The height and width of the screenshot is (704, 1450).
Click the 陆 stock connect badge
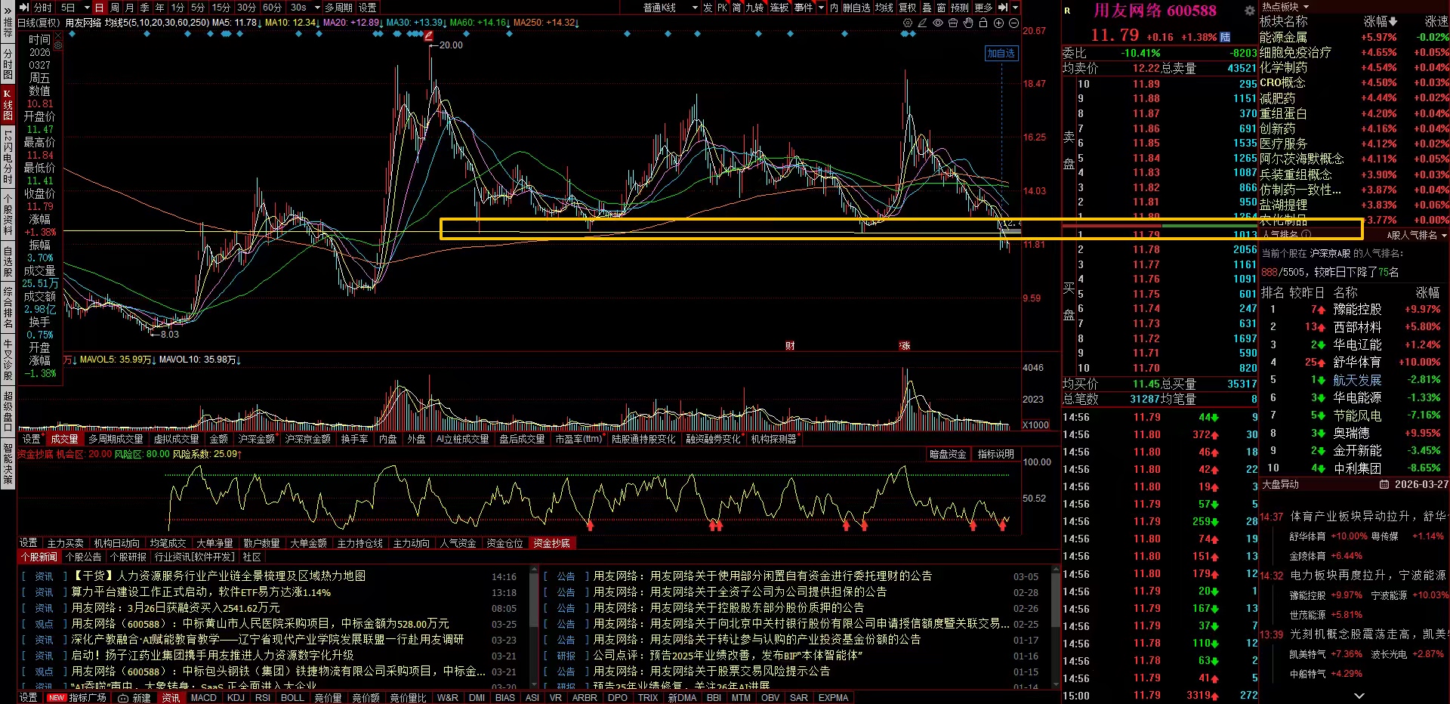point(1225,37)
